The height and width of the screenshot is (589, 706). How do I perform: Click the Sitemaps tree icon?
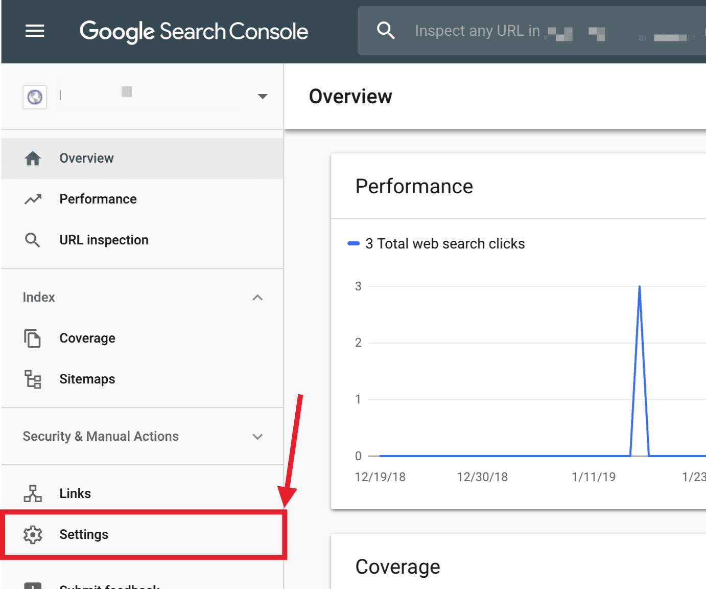pos(33,379)
